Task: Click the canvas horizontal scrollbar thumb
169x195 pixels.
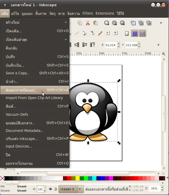Action: coord(88,173)
